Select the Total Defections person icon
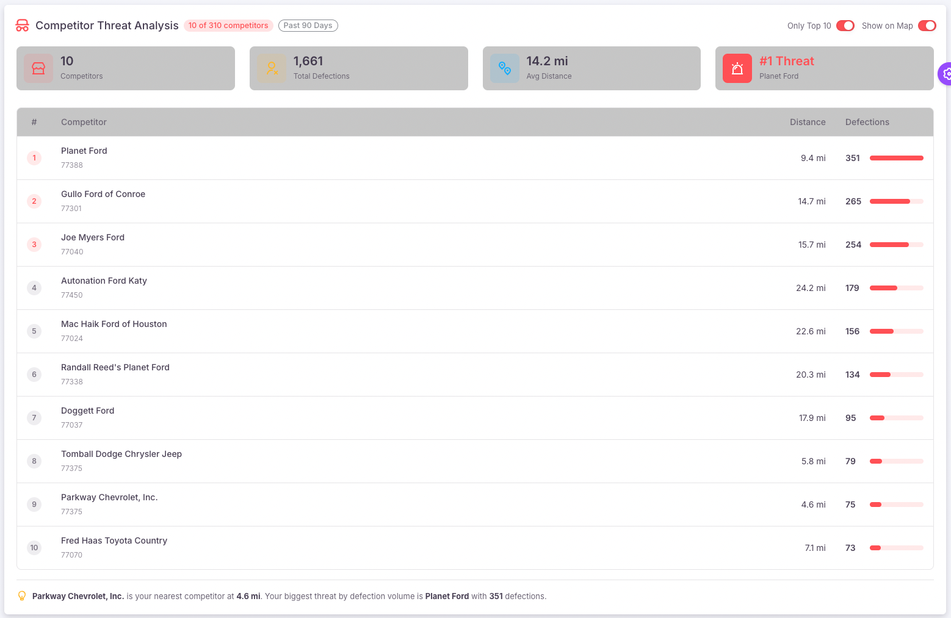This screenshot has width=951, height=618. (272, 68)
